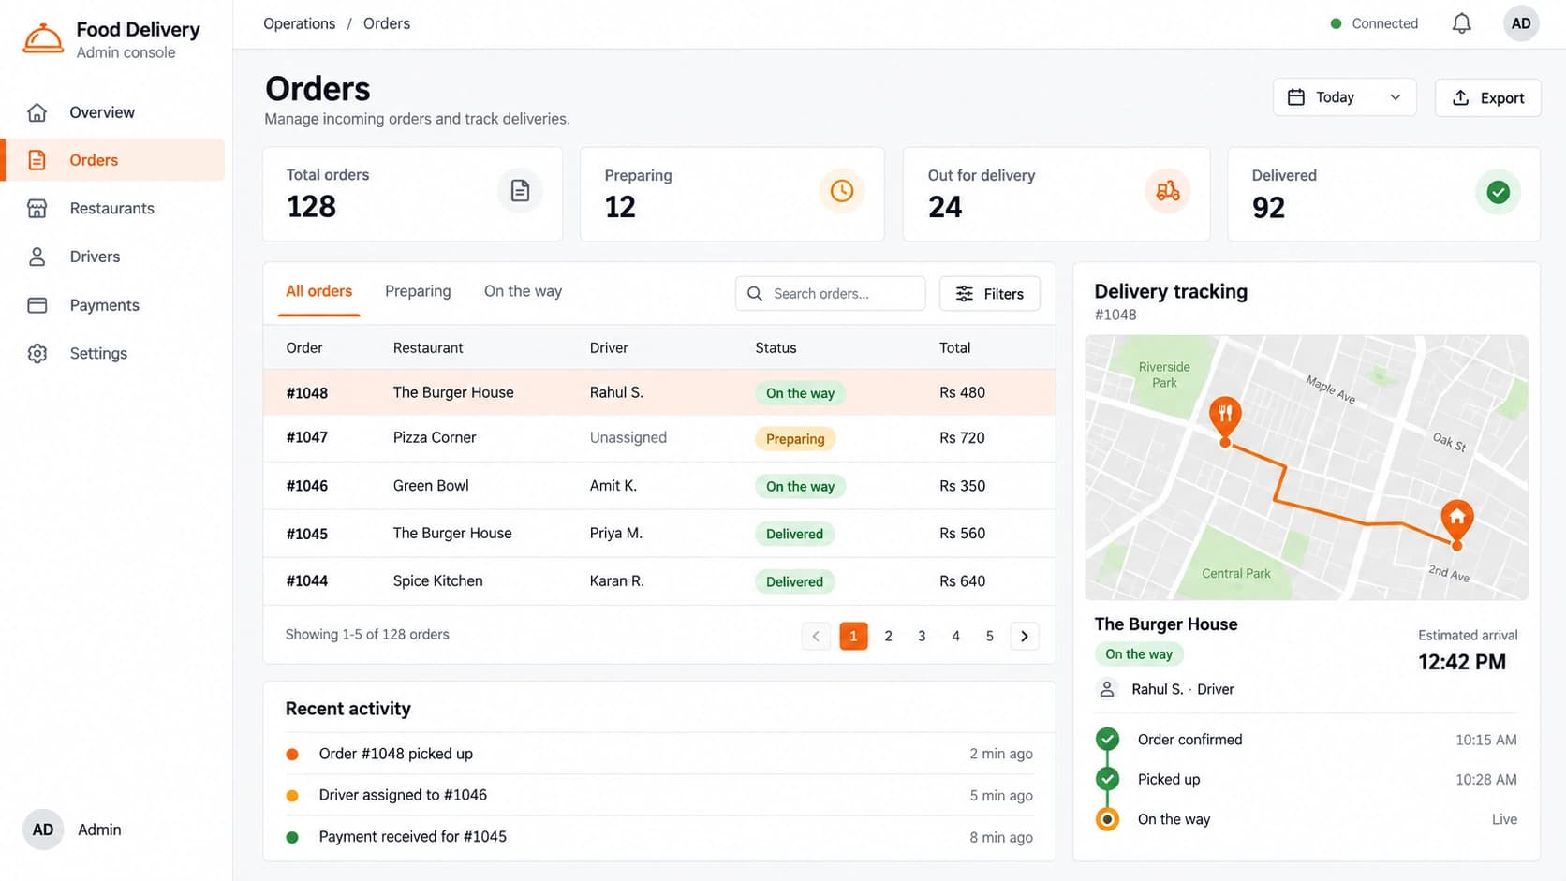This screenshot has height=881, width=1566.
Task: Click the Total orders document icon
Action: [520, 191]
